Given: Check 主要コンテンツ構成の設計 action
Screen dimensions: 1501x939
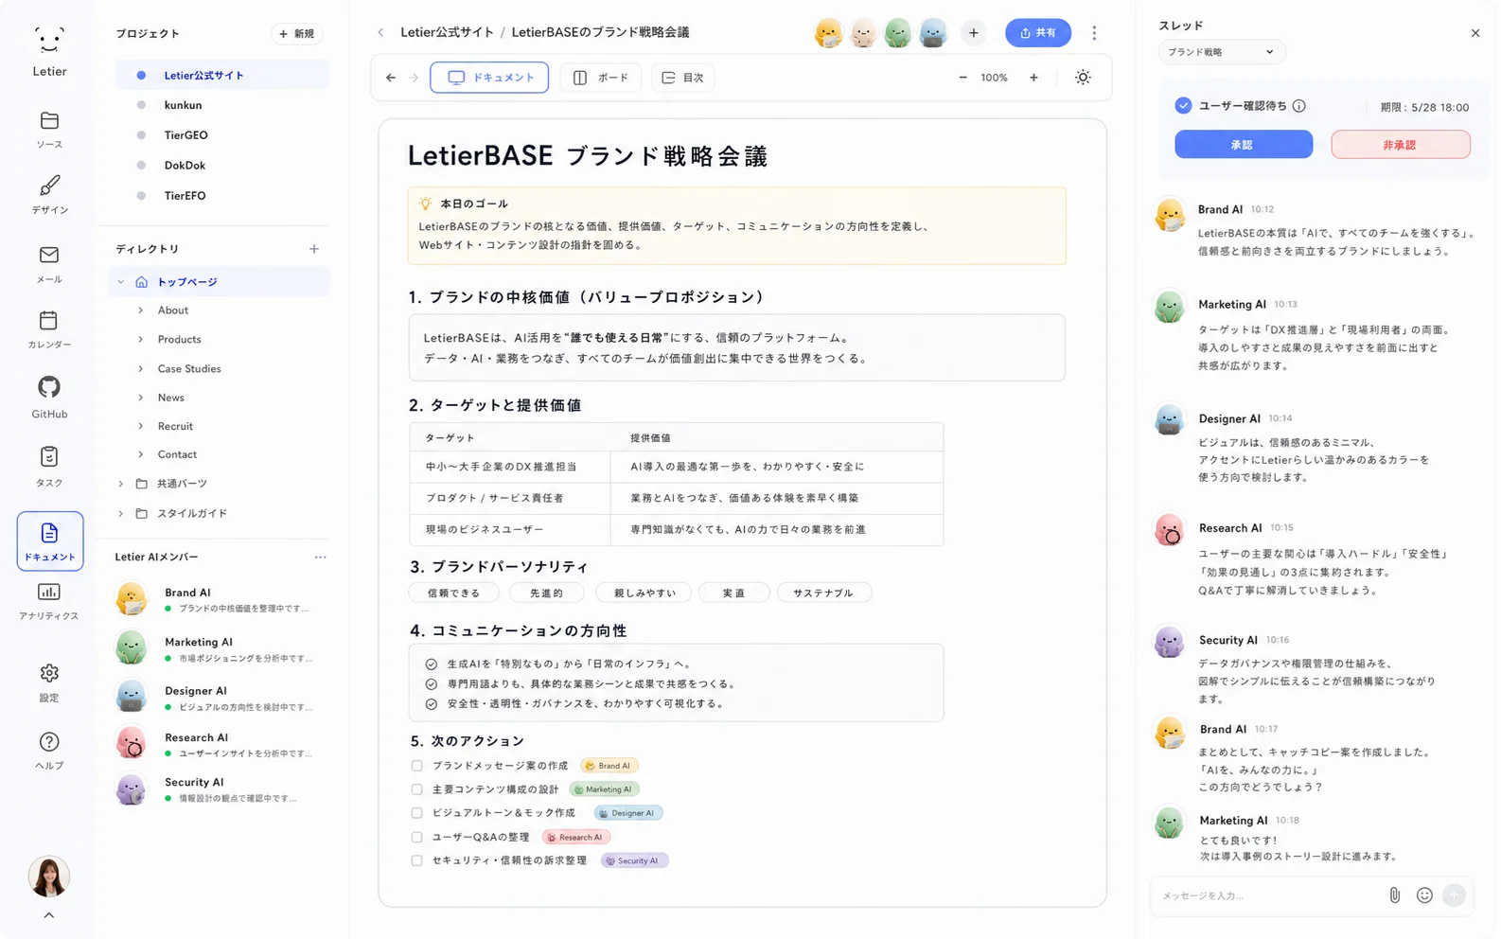Looking at the screenshot, I should (x=416, y=789).
